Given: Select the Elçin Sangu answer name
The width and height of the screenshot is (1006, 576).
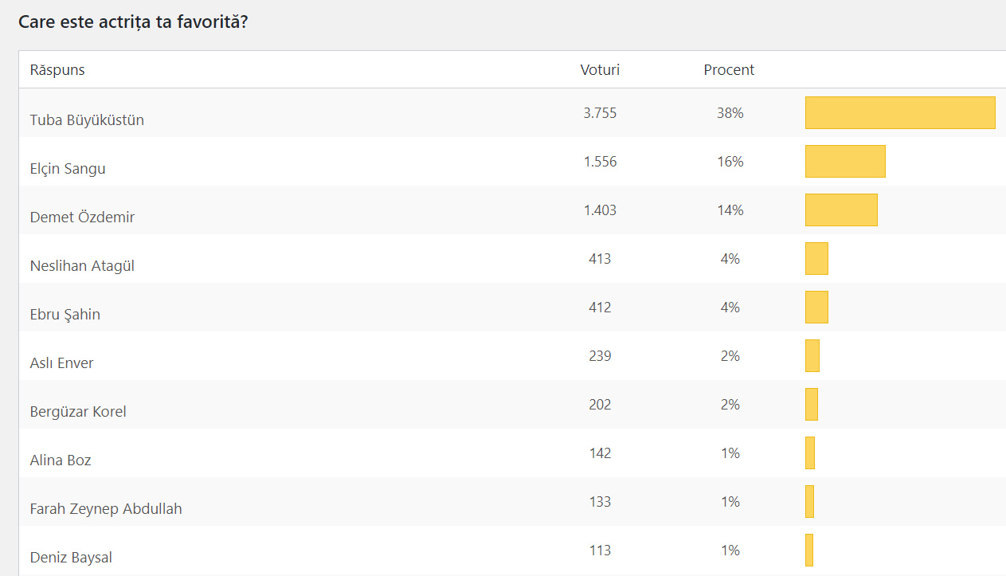Looking at the screenshot, I should (x=68, y=169).
